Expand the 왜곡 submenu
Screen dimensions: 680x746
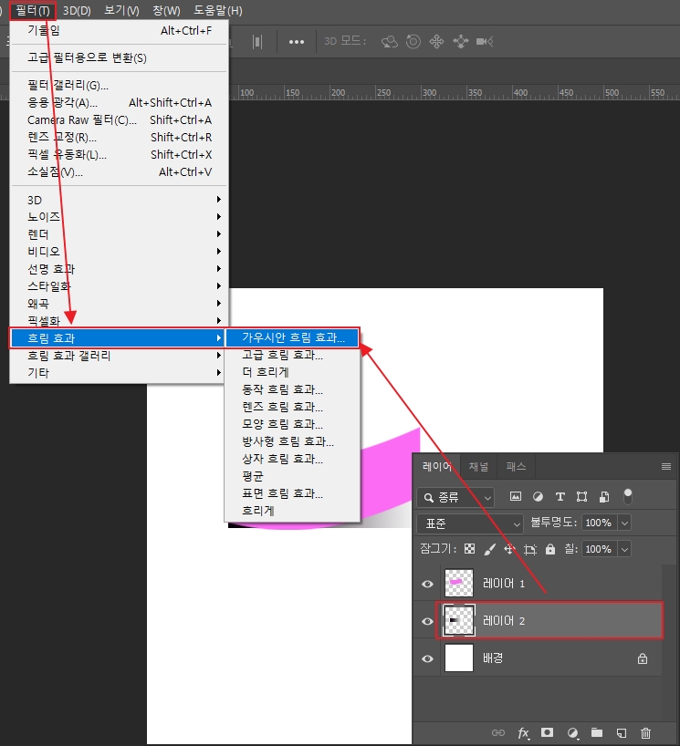(119, 304)
